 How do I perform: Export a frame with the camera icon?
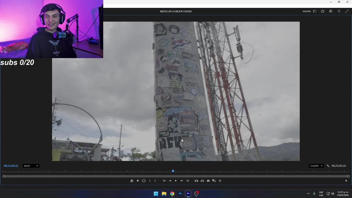[x=208, y=181]
